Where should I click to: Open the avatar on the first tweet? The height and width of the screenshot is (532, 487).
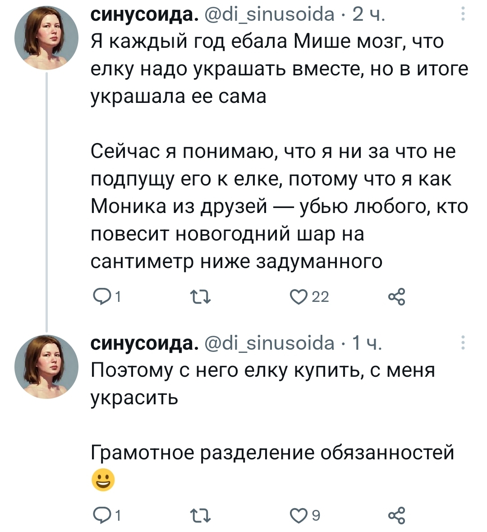[47, 38]
